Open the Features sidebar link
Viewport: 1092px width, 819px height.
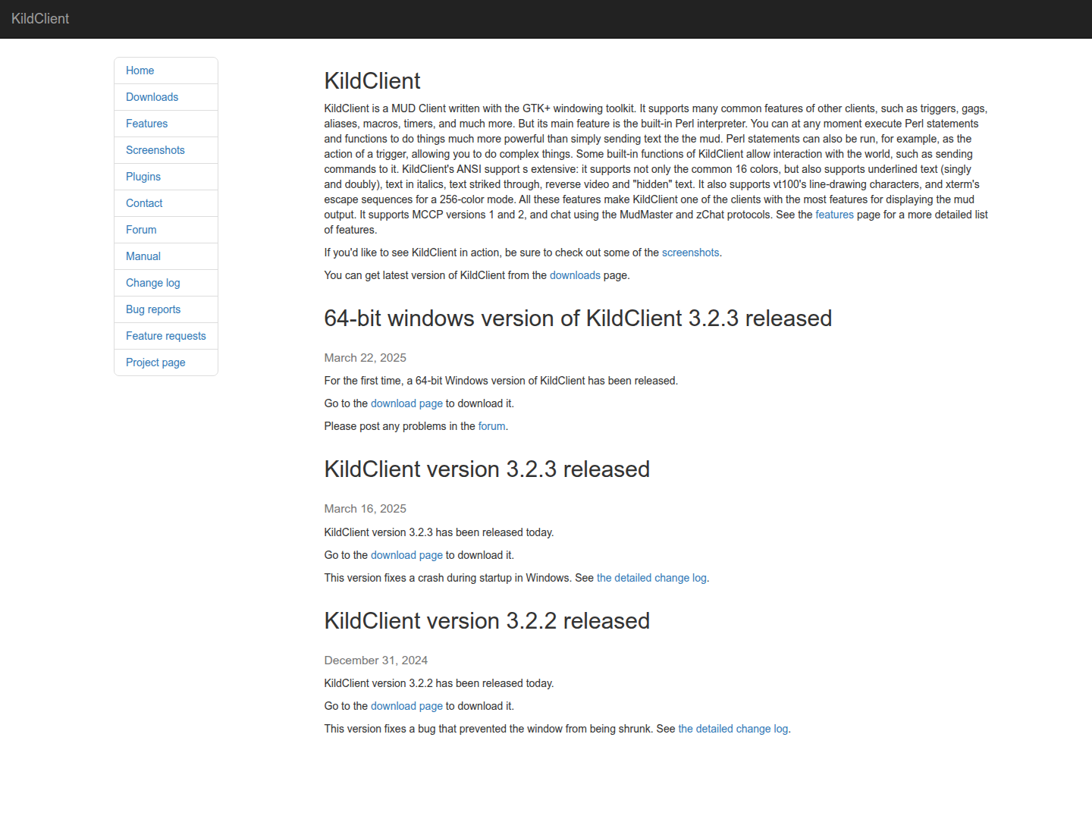(x=166, y=124)
